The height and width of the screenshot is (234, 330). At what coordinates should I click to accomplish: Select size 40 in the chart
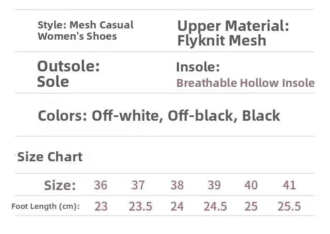coord(251,185)
